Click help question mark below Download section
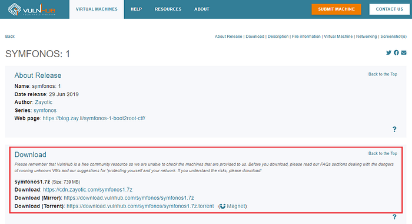Screen dimensions: 412x224 (x=394, y=217)
